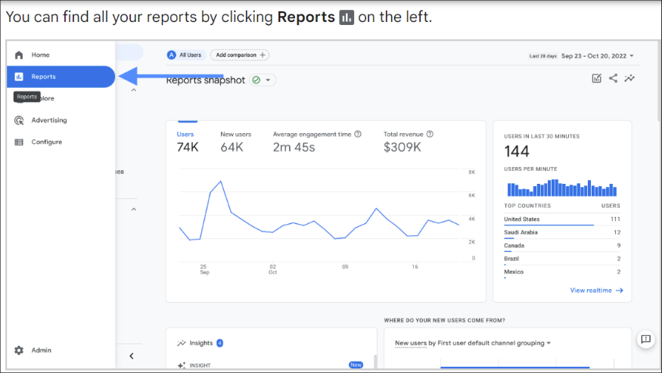Click the Mexico country row
Viewport: 662px width, 373px height.
[562, 272]
